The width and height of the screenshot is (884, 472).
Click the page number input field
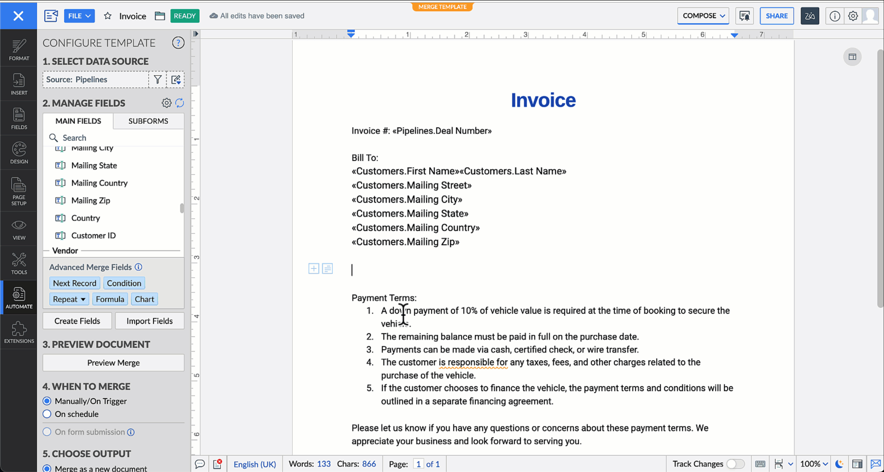coord(418,464)
